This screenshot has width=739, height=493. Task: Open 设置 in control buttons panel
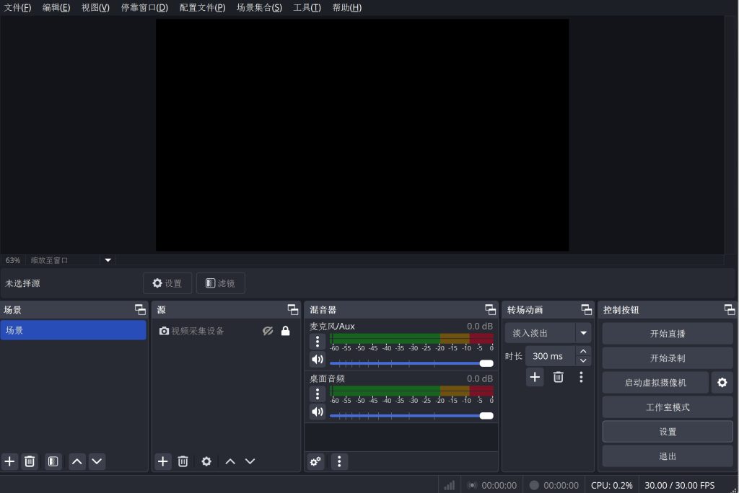pyautogui.click(x=668, y=432)
